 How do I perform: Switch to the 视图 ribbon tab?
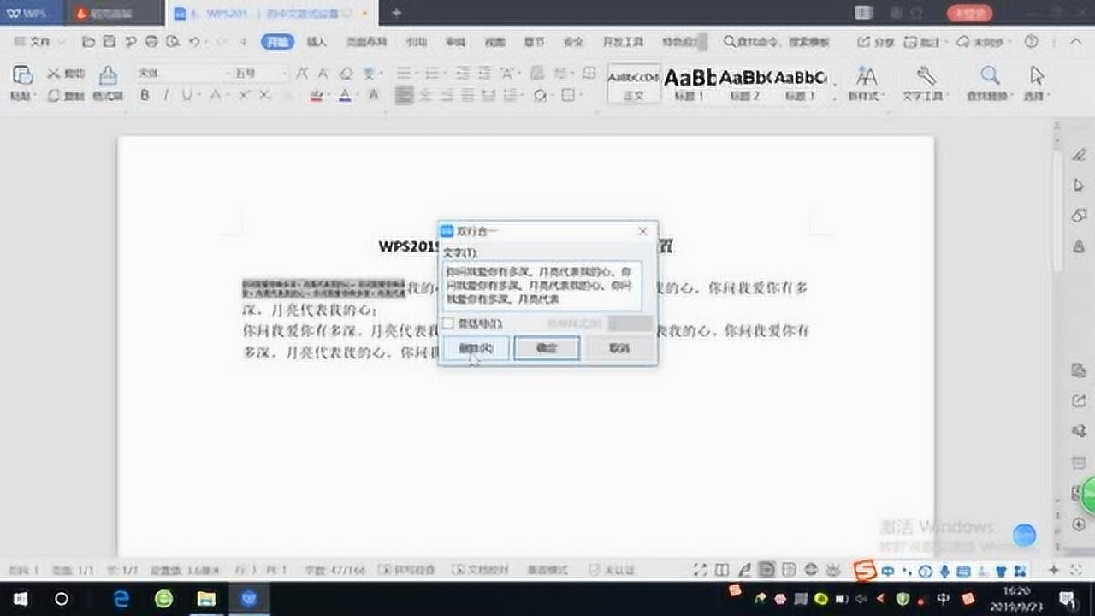(x=494, y=41)
